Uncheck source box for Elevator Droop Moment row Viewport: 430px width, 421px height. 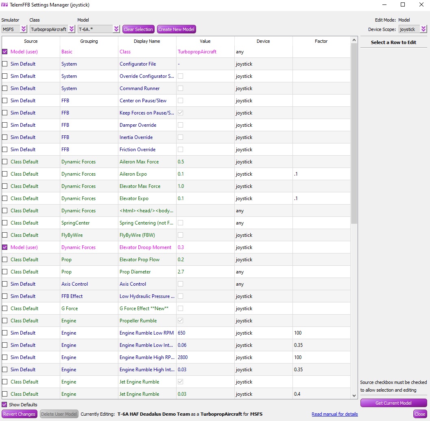coord(4,247)
